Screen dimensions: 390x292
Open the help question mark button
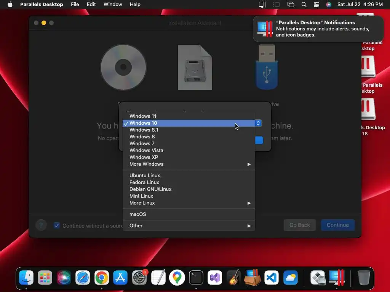pyautogui.click(x=41, y=225)
